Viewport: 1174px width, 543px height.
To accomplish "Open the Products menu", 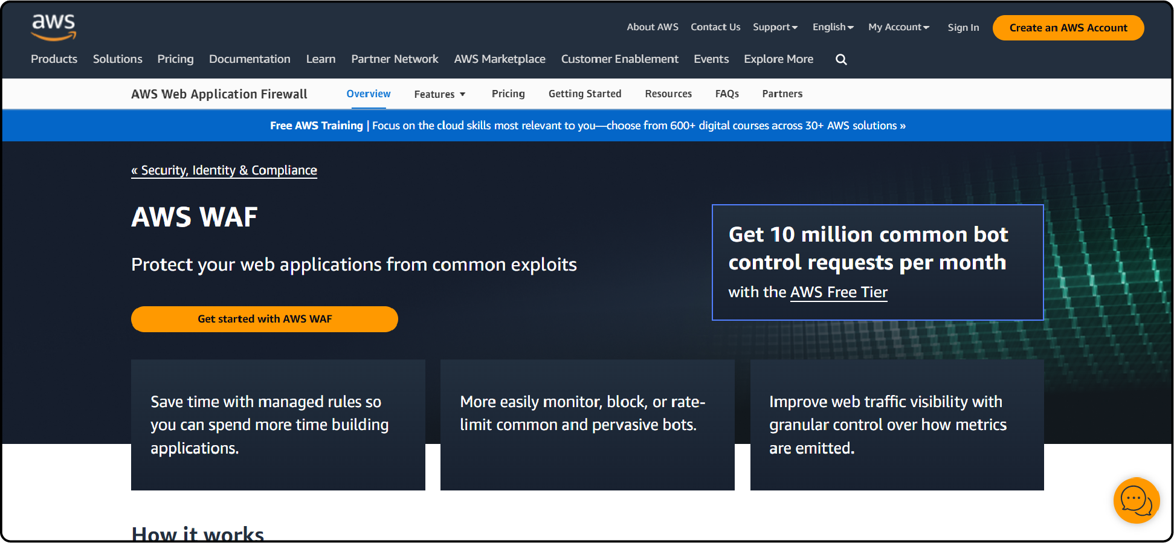I will 54,59.
